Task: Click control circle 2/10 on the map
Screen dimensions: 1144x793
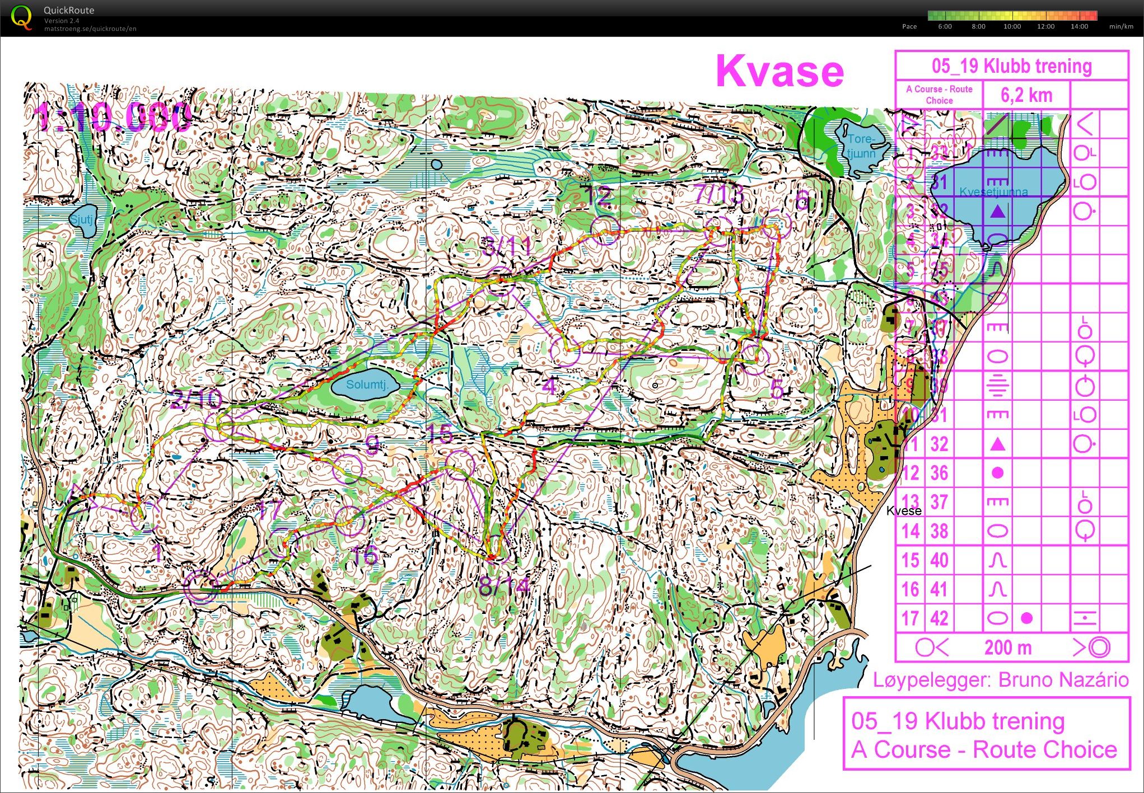Action: [x=220, y=428]
